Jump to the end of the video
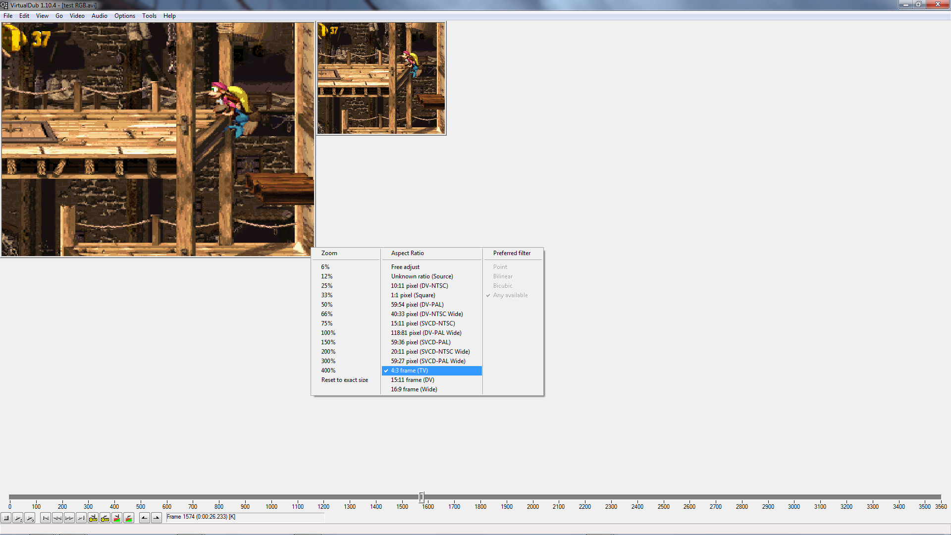Viewport: 951px width, 535px height. (81, 518)
